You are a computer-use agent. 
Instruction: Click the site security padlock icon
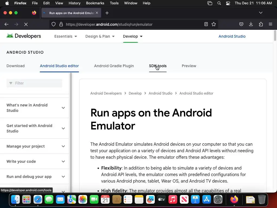[61, 24]
